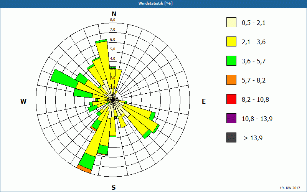Viewport: 307px width, 192px height.
Task: Click the W compass label
Action: tap(23, 101)
